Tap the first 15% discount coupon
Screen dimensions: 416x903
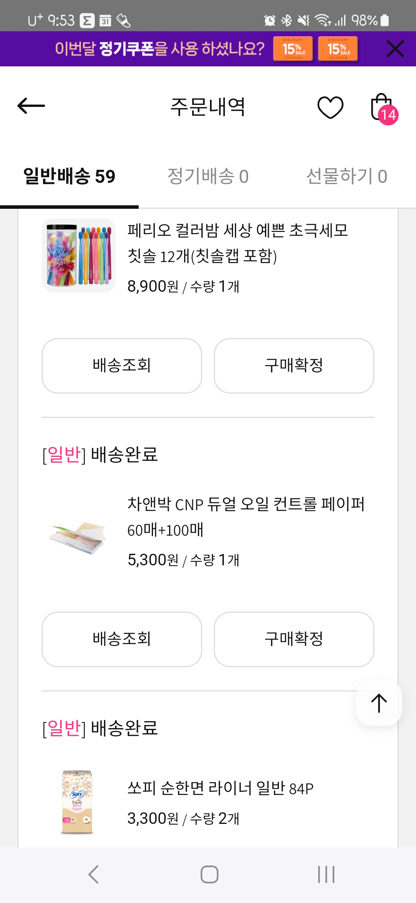click(x=293, y=49)
